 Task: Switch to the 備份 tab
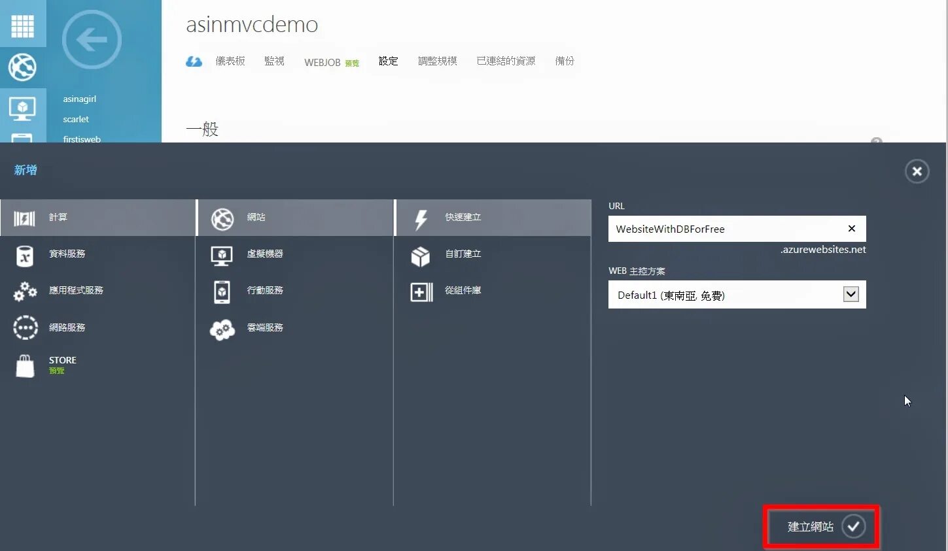565,61
